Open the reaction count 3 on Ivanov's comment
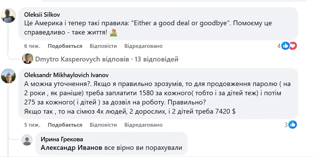 [x=286, y=125]
